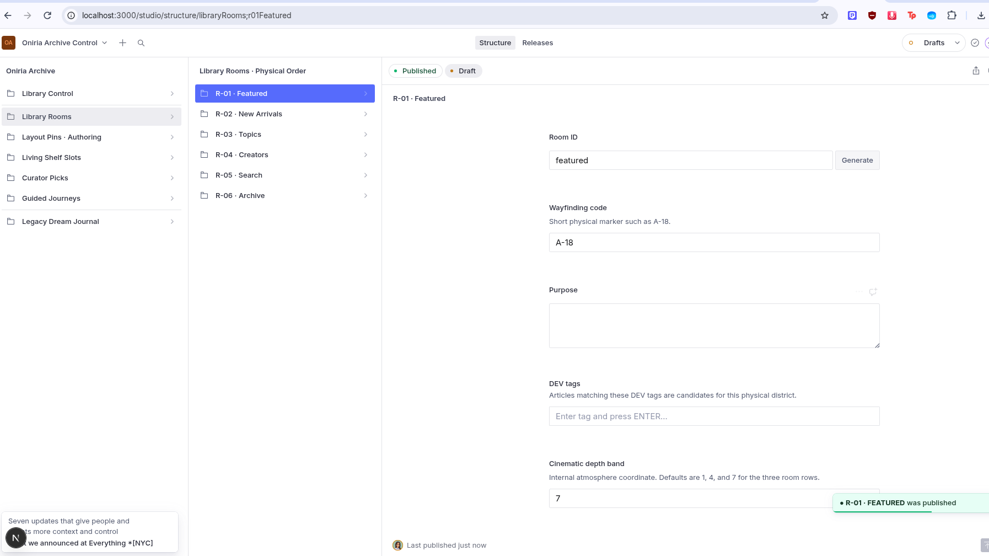Screen dimensions: 989x556
Task: Add comment on Purpose field
Action: click(873, 292)
